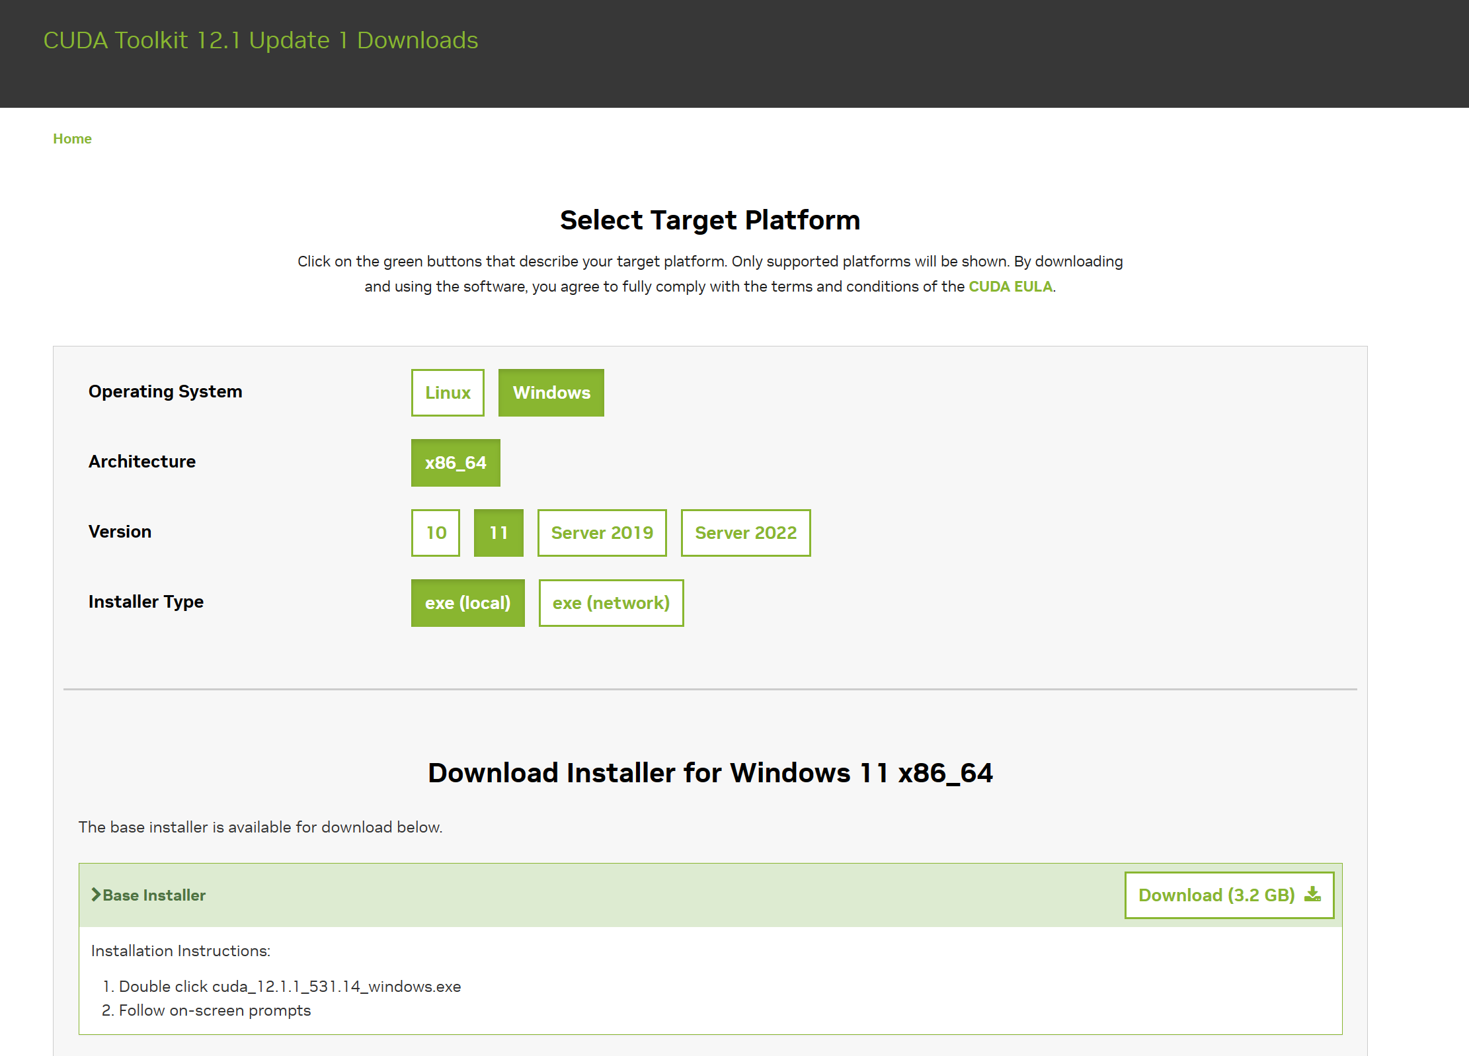
Task: Click the Select Target Platform heading
Action: click(710, 220)
